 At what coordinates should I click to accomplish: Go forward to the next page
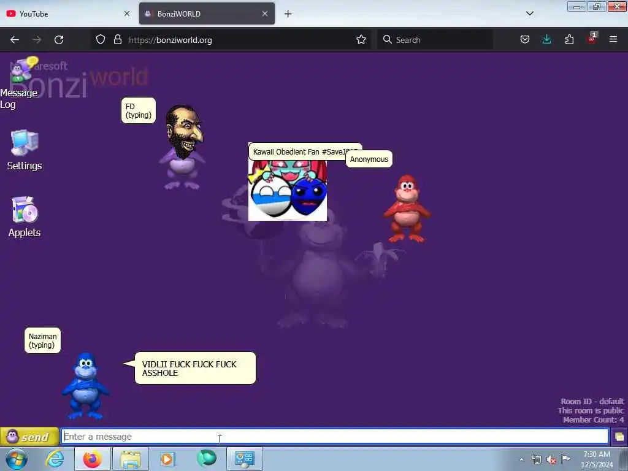tap(37, 40)
